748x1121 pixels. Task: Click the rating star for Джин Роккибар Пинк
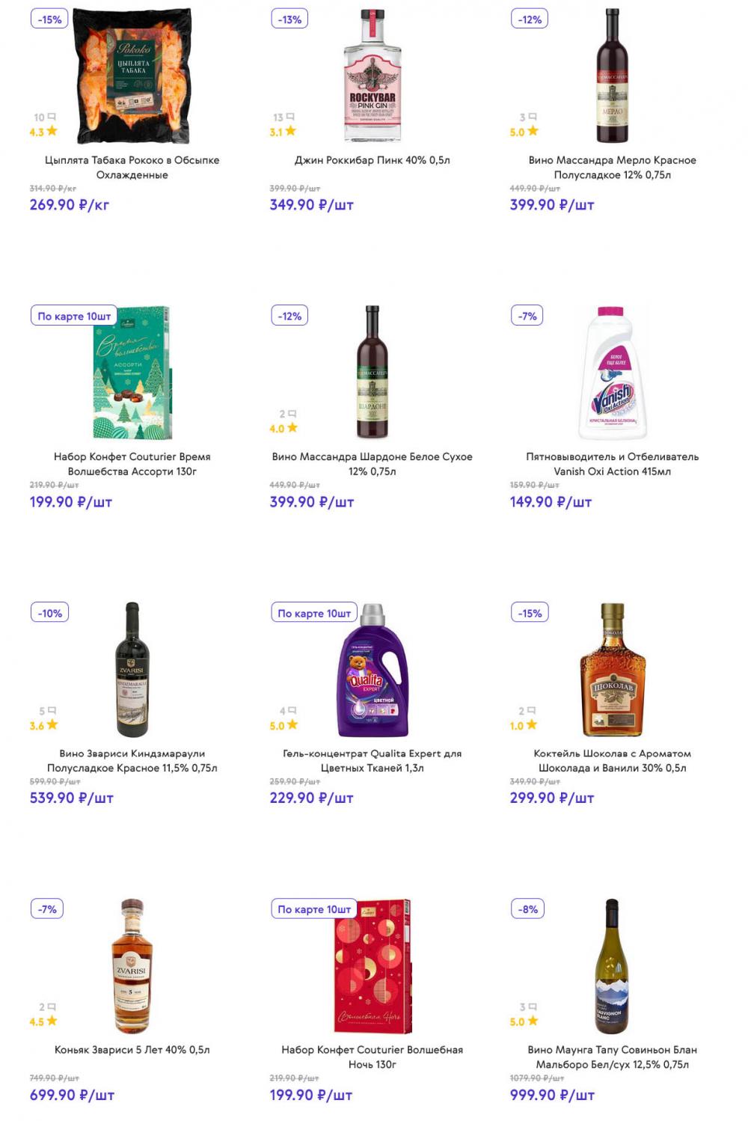[x=291, y=131]
